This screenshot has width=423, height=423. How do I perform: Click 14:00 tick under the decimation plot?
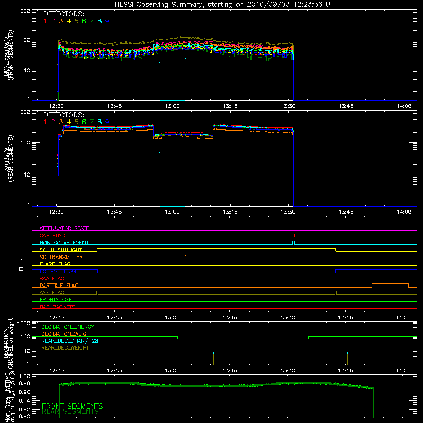403,371
